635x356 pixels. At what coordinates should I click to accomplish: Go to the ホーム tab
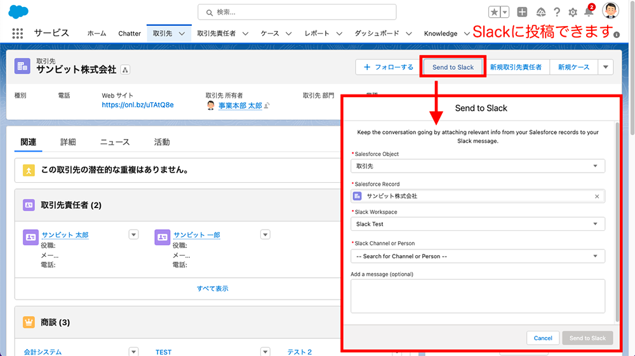[97, 34]
